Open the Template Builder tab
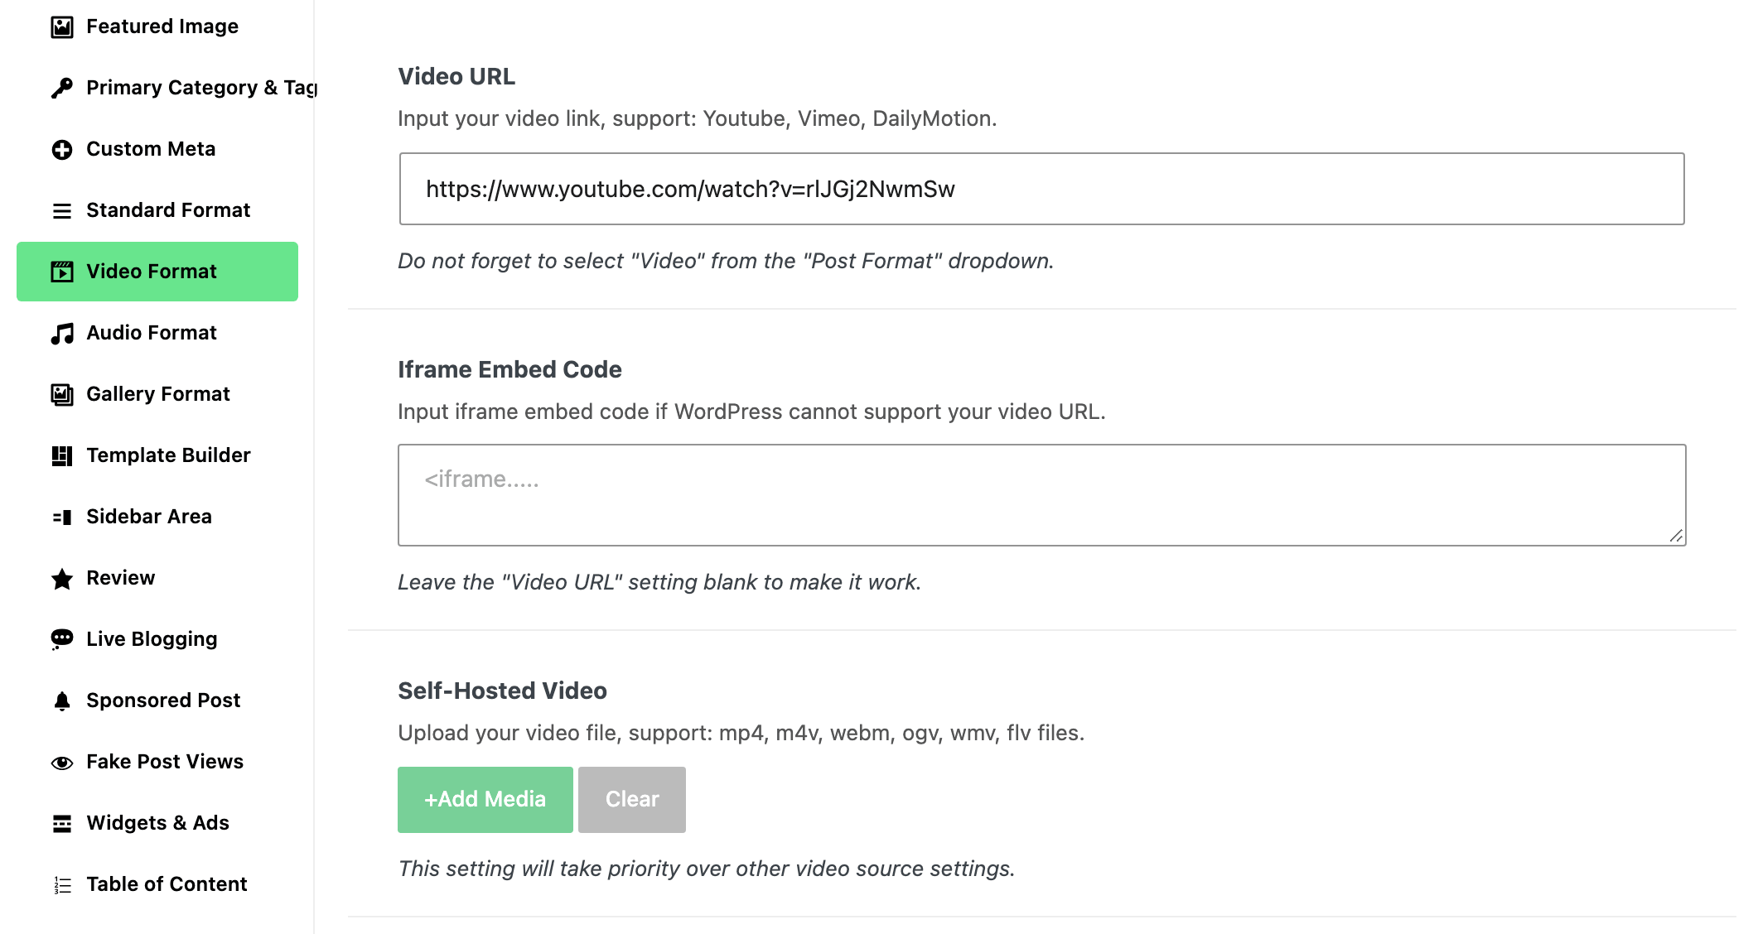The image size is (1753, 934). pos(157,455)
